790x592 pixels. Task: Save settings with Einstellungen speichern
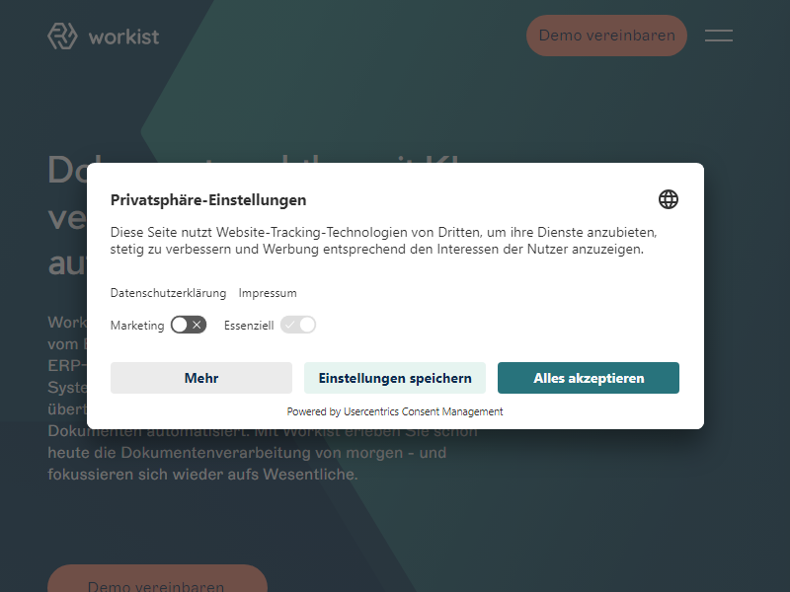395,378
